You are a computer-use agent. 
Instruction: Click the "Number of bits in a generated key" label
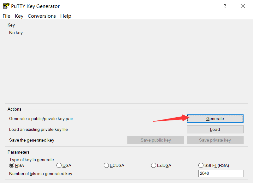click(x=41, y=173)
